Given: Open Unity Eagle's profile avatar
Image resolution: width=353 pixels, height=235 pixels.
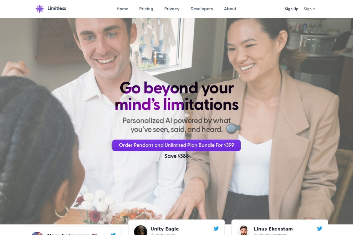Looking at the screenshot, I should pyautogui.click(x=141, y=230).
